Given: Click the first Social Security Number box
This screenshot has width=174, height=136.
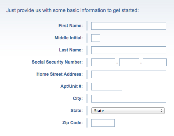Looking at the screenshot, I should (x=103, y=62).
